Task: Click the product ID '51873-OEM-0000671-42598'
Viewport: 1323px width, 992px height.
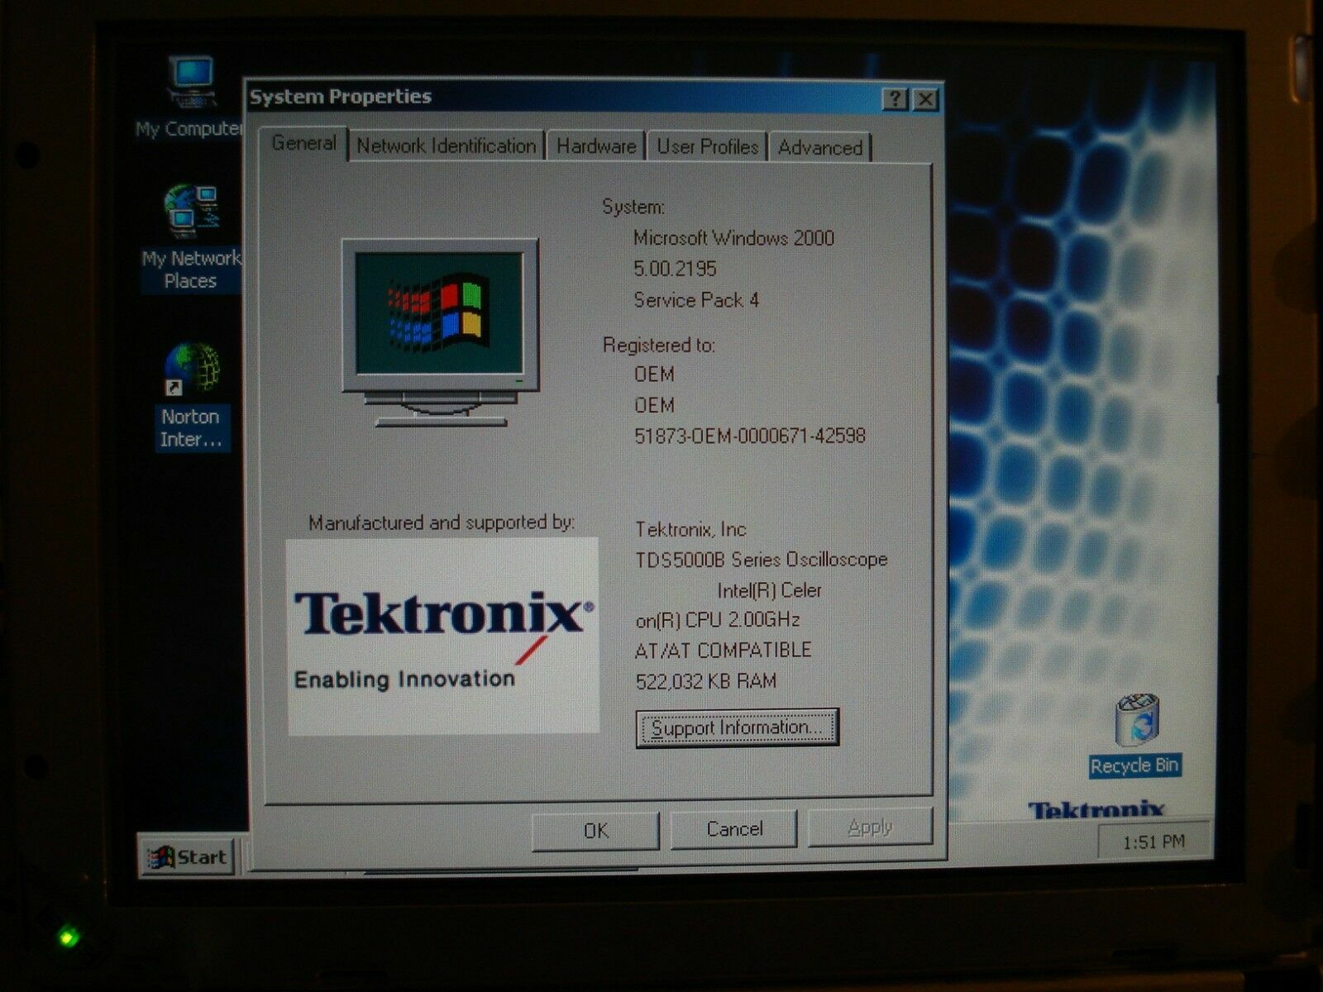Action: [750, 436]
